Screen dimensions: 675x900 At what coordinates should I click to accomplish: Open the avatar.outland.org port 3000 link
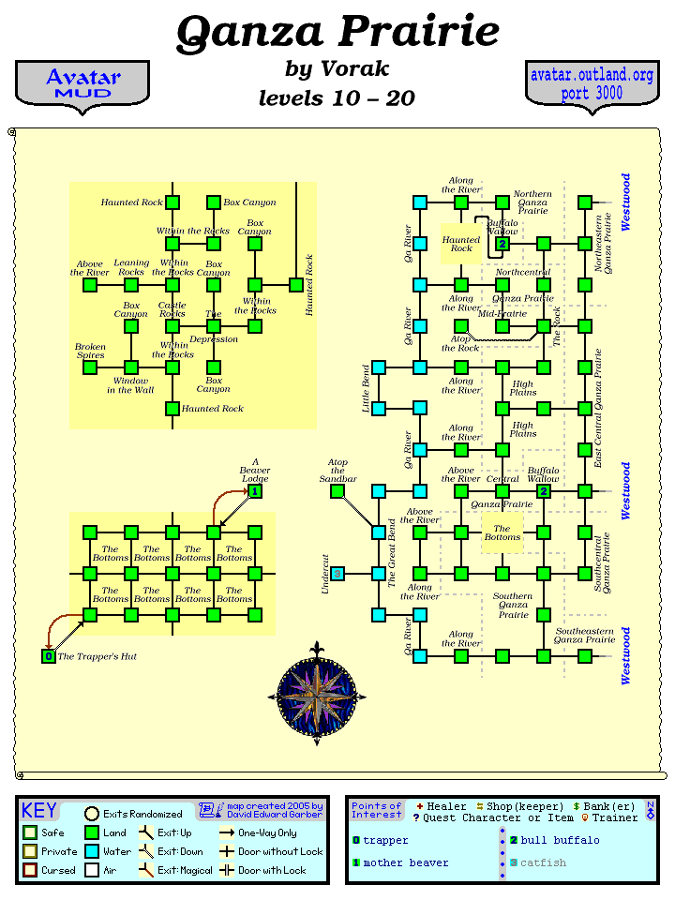[x=591, y=84]
